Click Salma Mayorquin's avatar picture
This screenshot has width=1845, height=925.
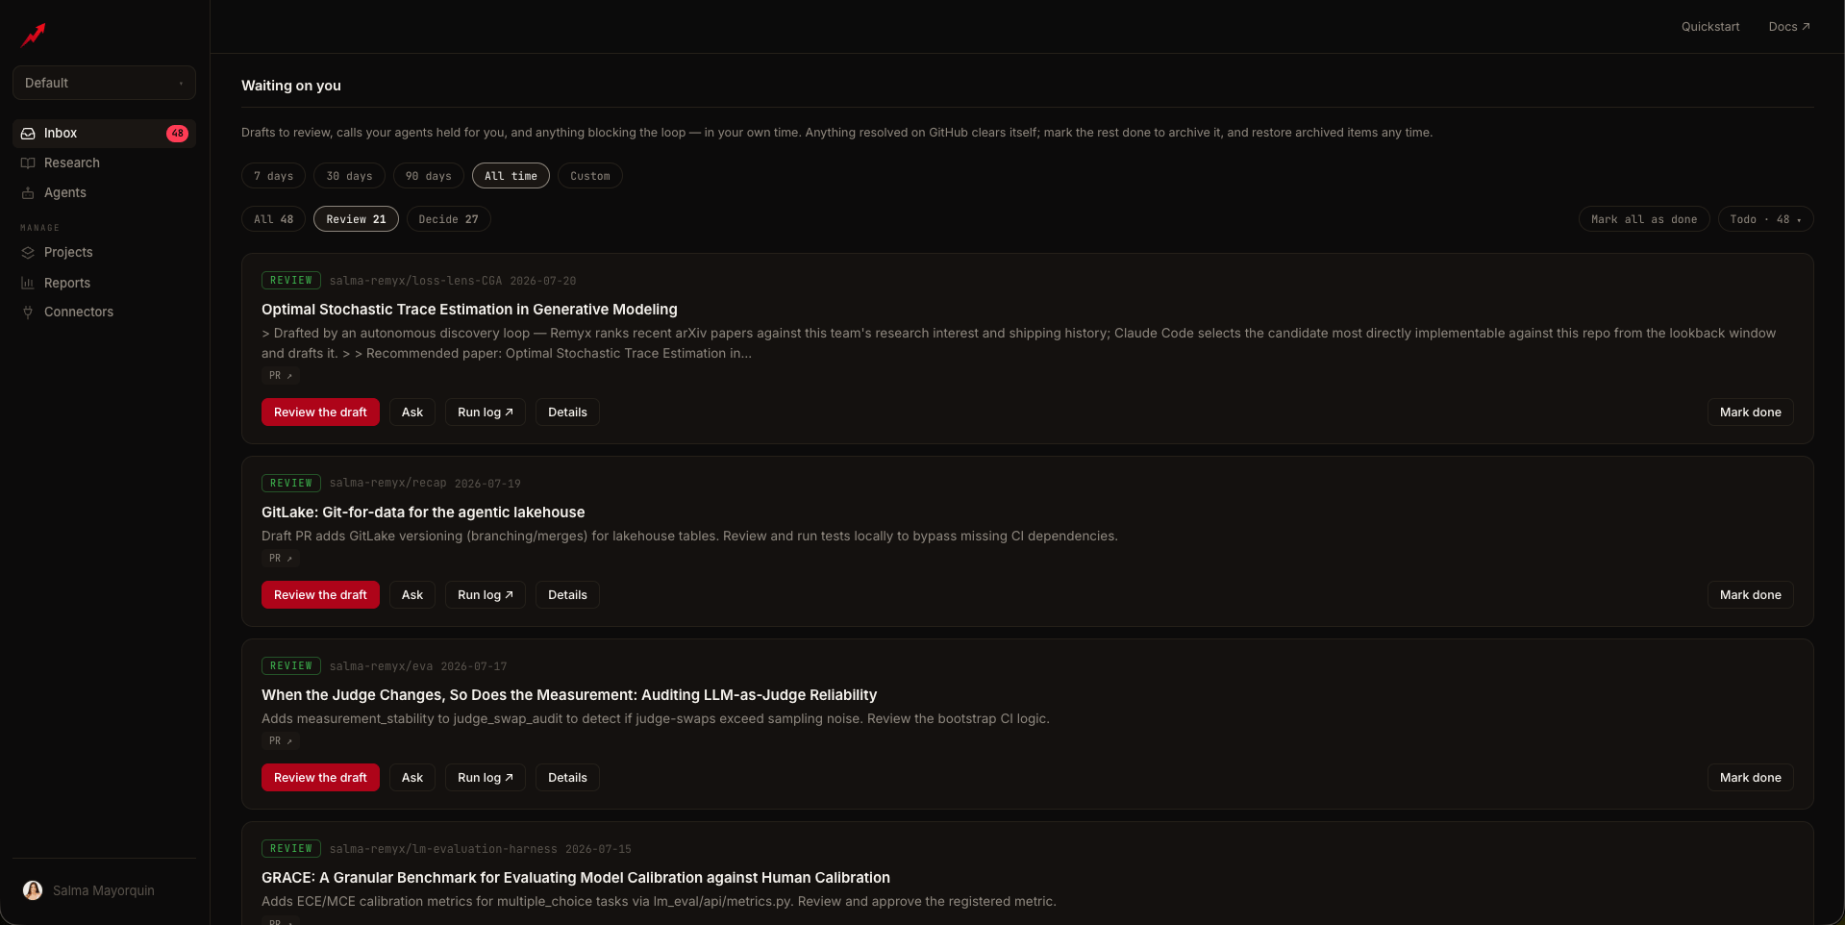[x=33, y=890]
